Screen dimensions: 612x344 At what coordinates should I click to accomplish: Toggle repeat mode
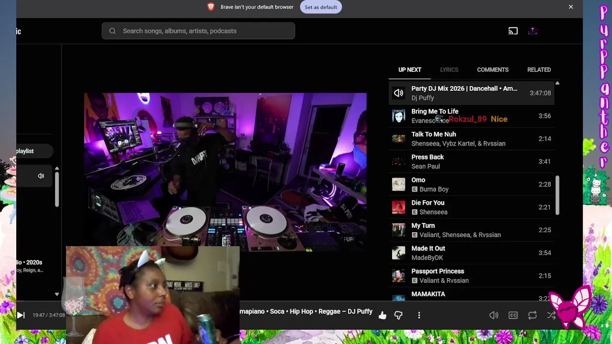tap(532, 315)
